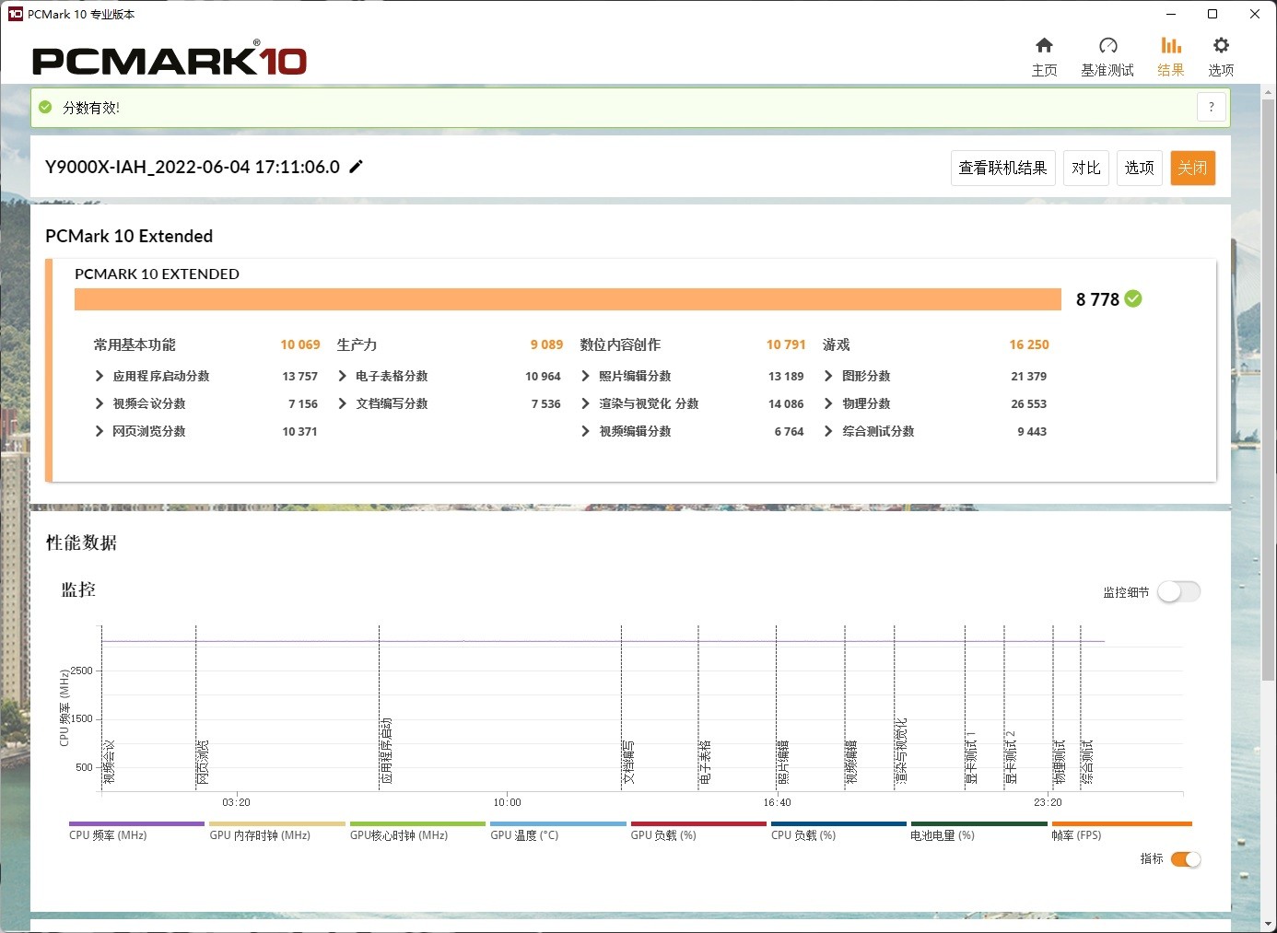Expand 物理分数 row
The image size is (1277, 933).
[829, 403]
